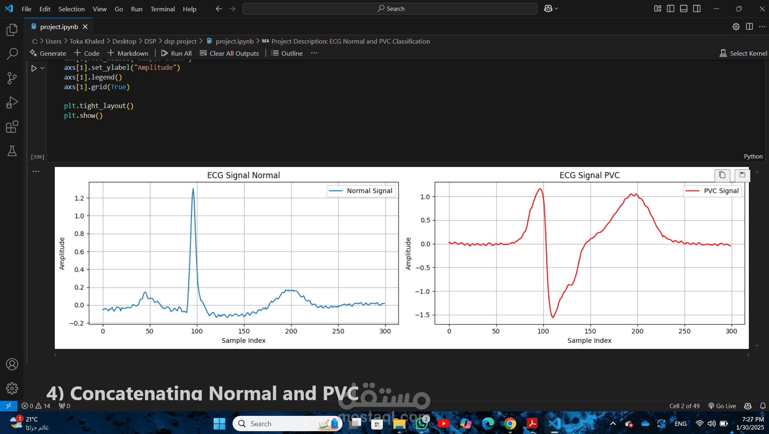Copy the plot output to clipboard

[x=722, y=175]
